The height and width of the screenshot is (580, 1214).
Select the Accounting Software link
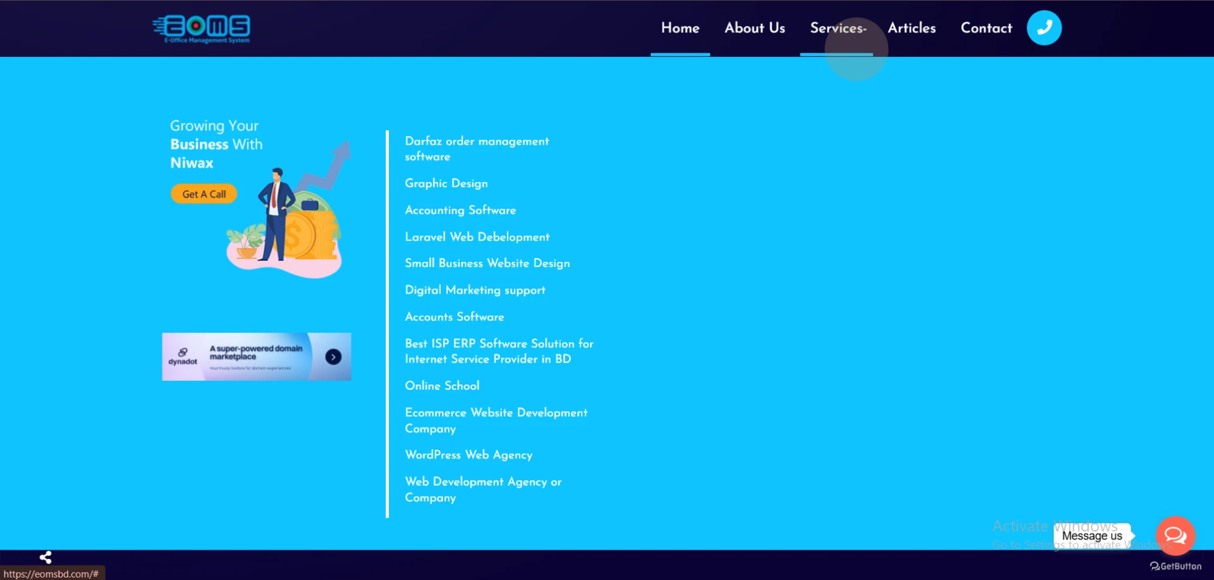[x=460, y=210]
